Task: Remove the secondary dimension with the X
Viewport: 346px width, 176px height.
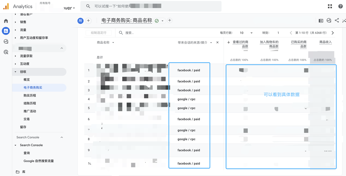Action: tap(217, 43)
